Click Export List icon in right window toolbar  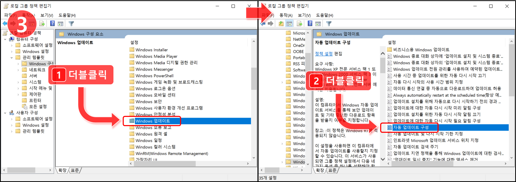point(299,24)
